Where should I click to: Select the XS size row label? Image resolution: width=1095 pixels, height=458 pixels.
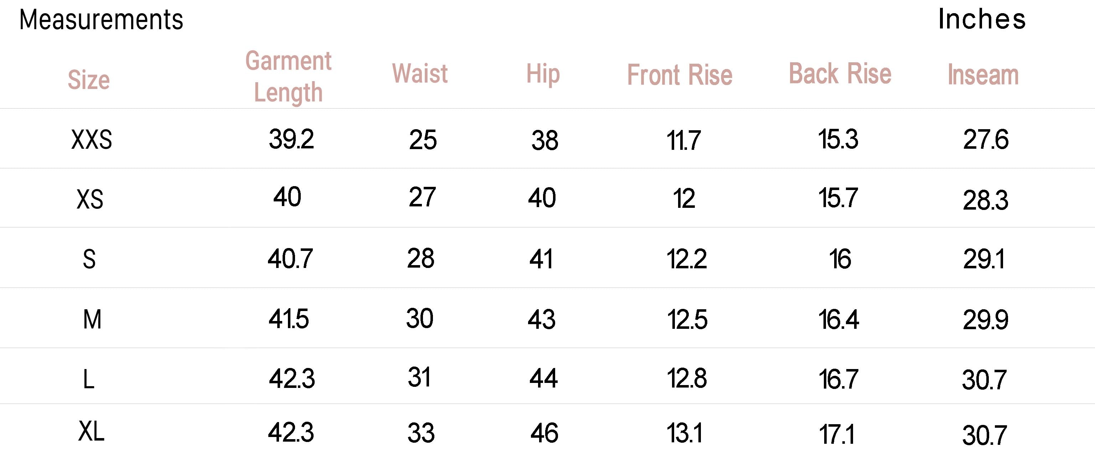(90, 199)
